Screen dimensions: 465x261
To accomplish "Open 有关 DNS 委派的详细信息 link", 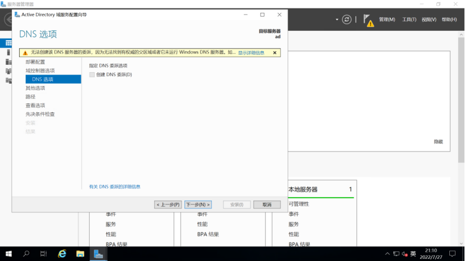I will click(115, 187).
